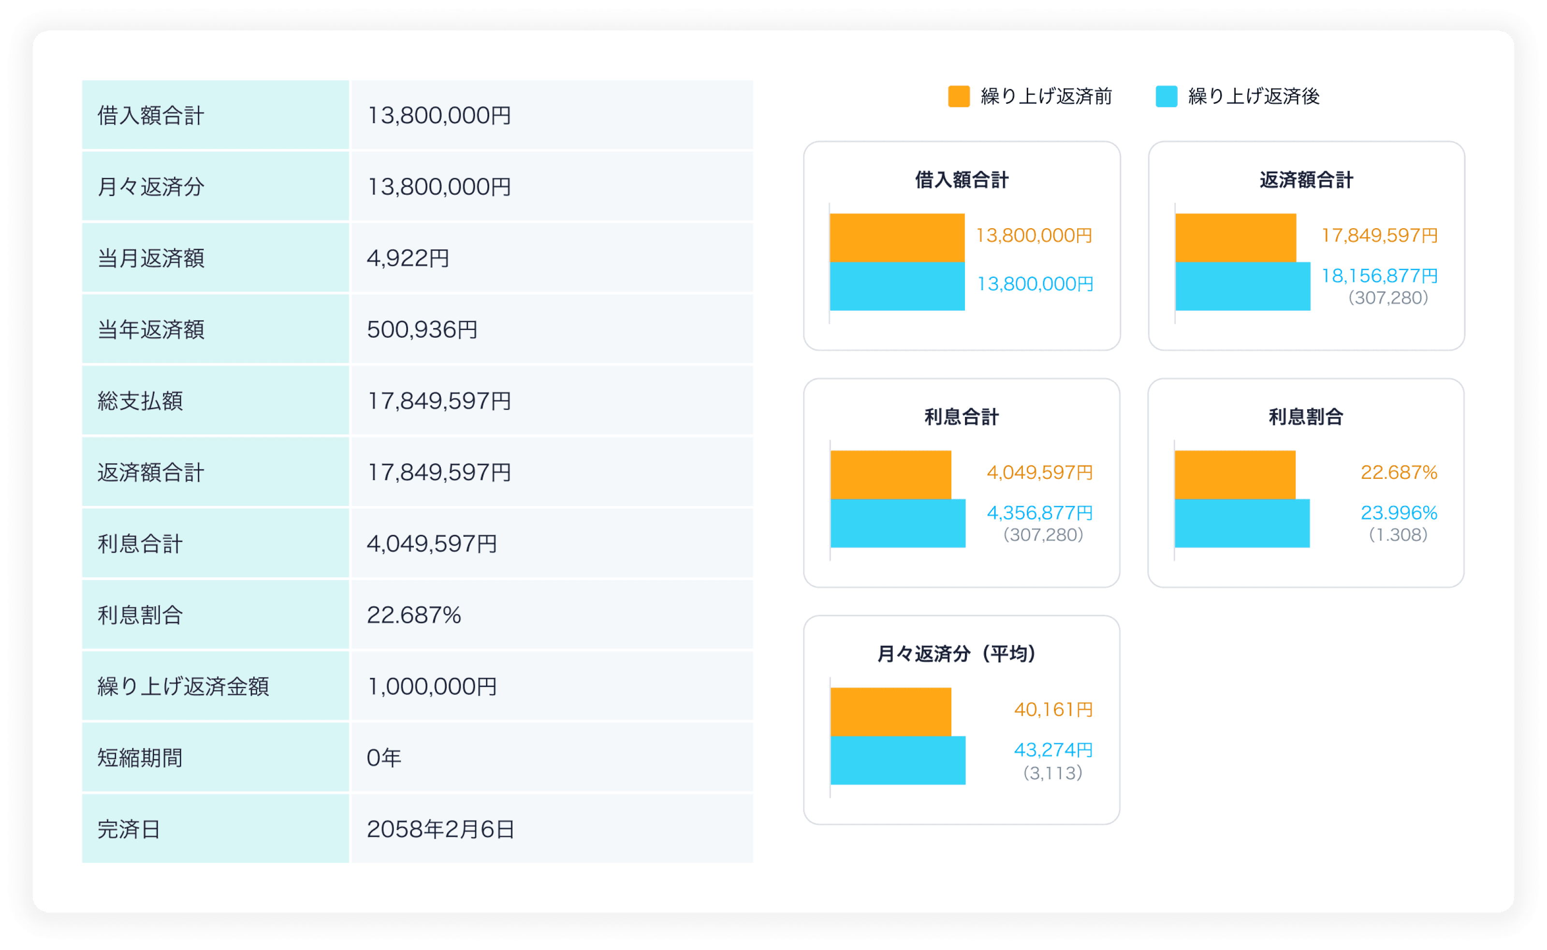Select the 当月返済額 table row label
Image resolution: width=1547 pixels, height=950 pixels.
[x=151, y=258]
